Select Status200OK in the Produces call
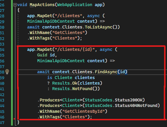This screenshot has height=127, width=167. click(x=129, y=100)
